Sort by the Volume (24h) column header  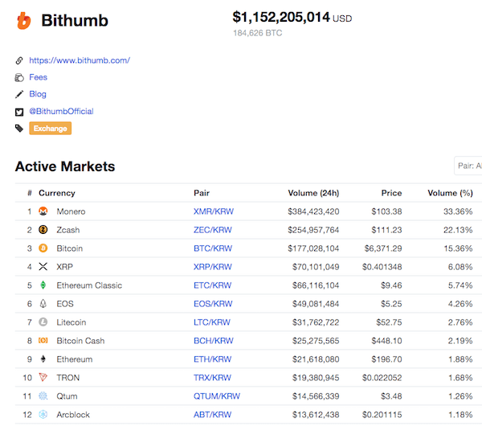(x=313, y=193)
